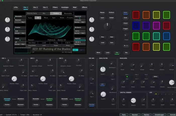
Task: Click the large dial below Layer button
Action: pos(107,26)
